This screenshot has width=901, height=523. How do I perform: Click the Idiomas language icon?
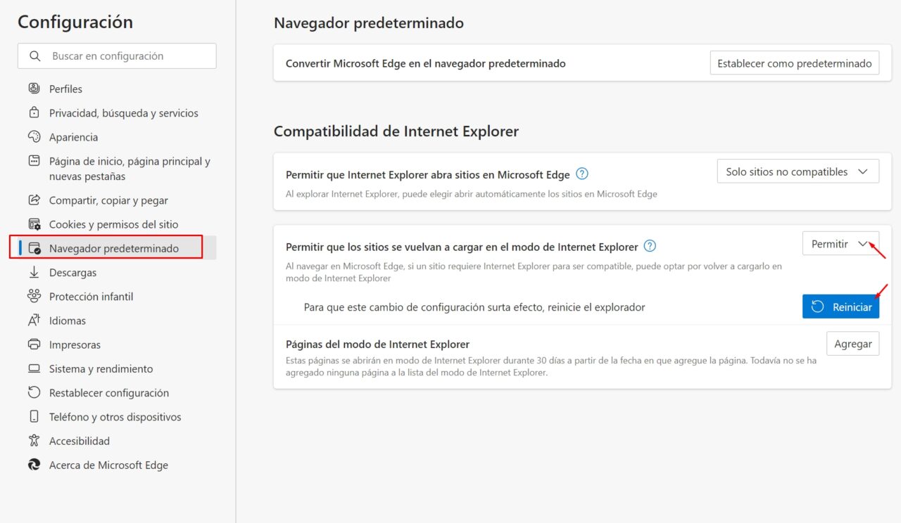click(34, 321)
